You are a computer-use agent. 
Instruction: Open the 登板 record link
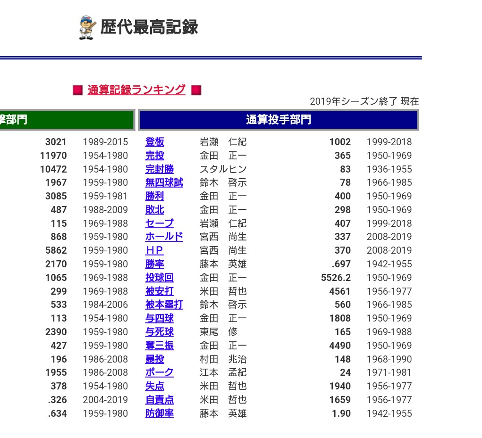coord(155,142)
